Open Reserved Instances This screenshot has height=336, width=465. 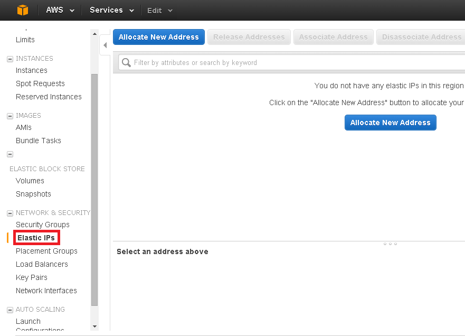(x=49, y=97)
